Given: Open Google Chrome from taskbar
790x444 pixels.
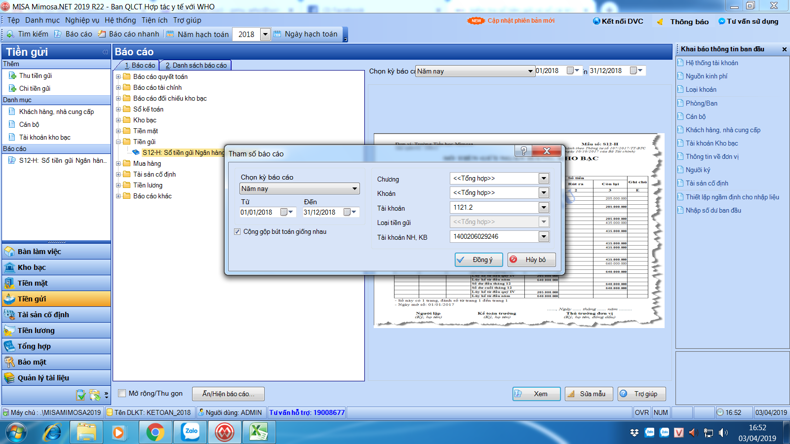Looking at the screenshot, I should (x=155, y=433).
